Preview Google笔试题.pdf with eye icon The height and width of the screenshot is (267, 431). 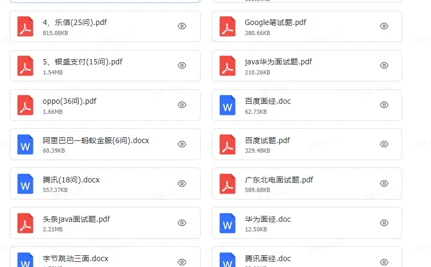click(384, 26)
